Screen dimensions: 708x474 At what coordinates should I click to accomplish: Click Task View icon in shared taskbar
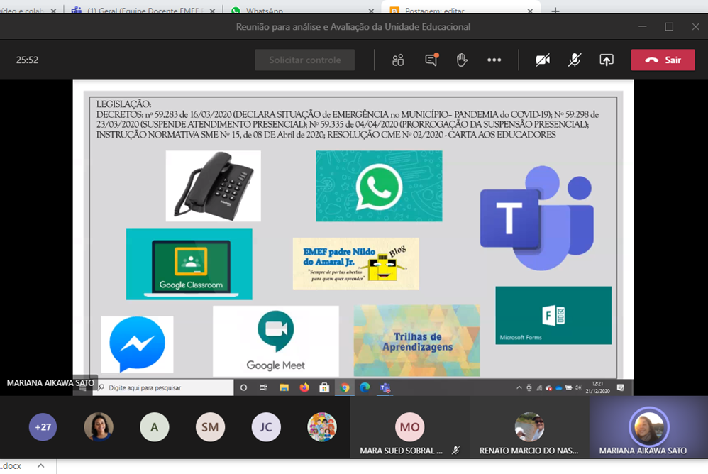point(263,387)
